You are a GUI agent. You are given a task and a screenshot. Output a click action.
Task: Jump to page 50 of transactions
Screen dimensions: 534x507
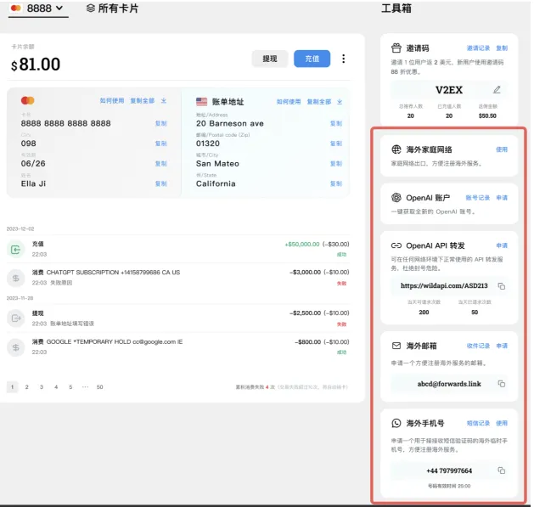[99, 386]
